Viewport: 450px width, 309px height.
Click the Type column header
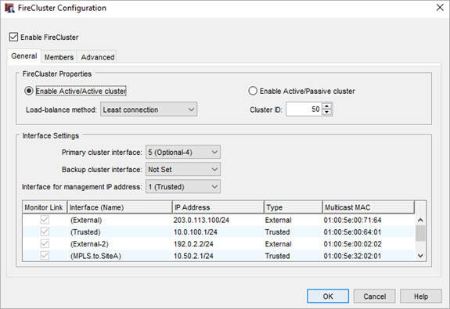click(x=293, y=207)
